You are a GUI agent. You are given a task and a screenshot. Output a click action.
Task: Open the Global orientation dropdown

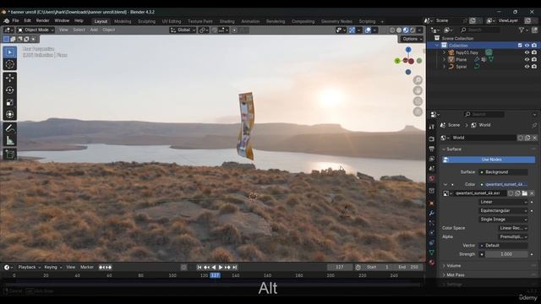[183, 30]
